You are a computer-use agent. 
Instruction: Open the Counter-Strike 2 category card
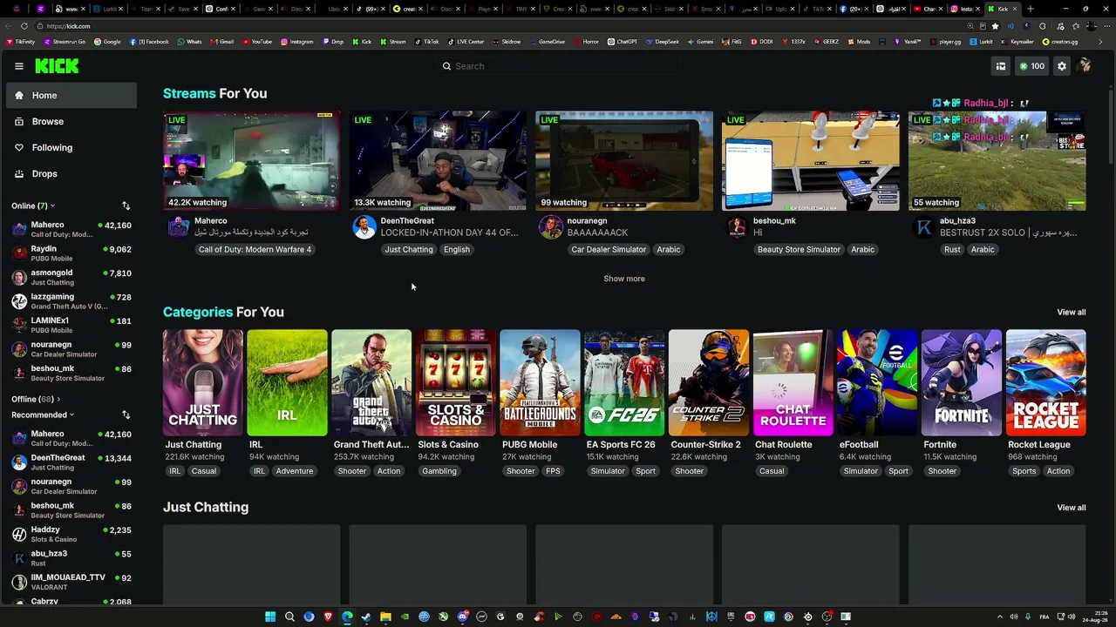(709, 382)
